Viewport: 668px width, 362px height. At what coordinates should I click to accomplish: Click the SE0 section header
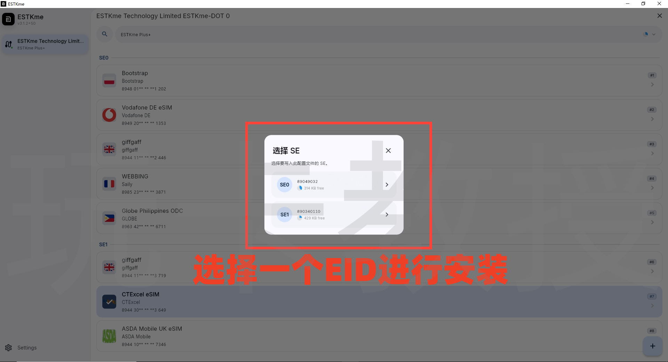(x=104, y=58)
